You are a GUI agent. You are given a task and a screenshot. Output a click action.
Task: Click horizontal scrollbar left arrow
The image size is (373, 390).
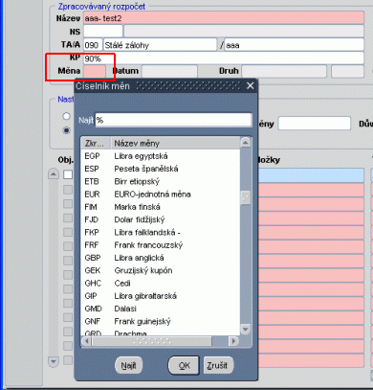click(x=86, y=341)
